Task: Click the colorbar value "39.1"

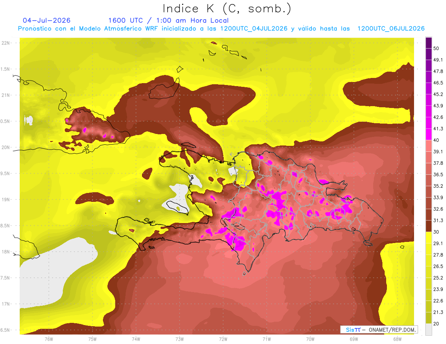Action: (x=438, y=152)
